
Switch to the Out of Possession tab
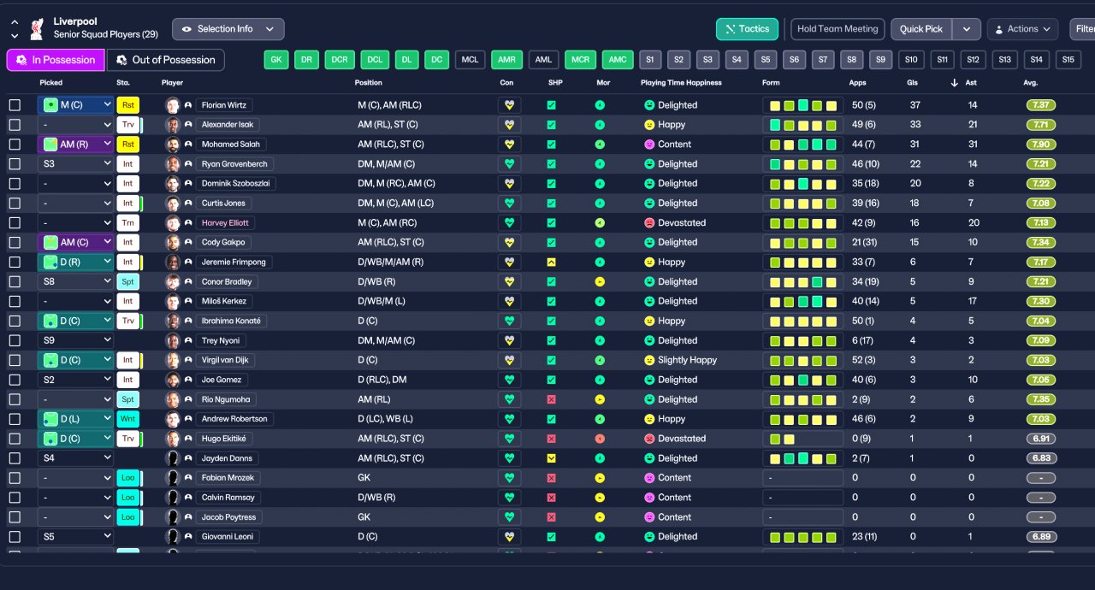[x=166, y=60]
